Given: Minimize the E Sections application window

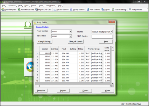Looking at the screenshot, I should (135, 2).
